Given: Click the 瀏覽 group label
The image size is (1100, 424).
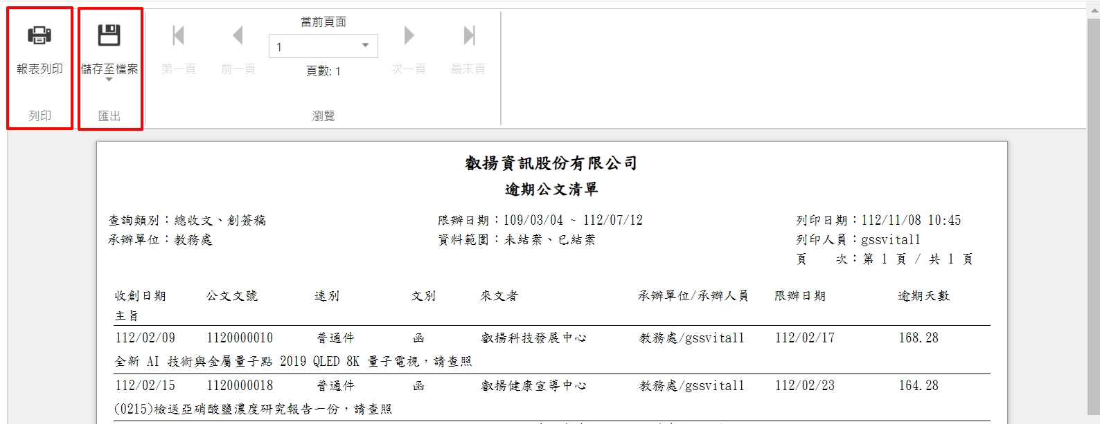Looking at the screenshot, I should pyautogui.click(x=323, y=116).
